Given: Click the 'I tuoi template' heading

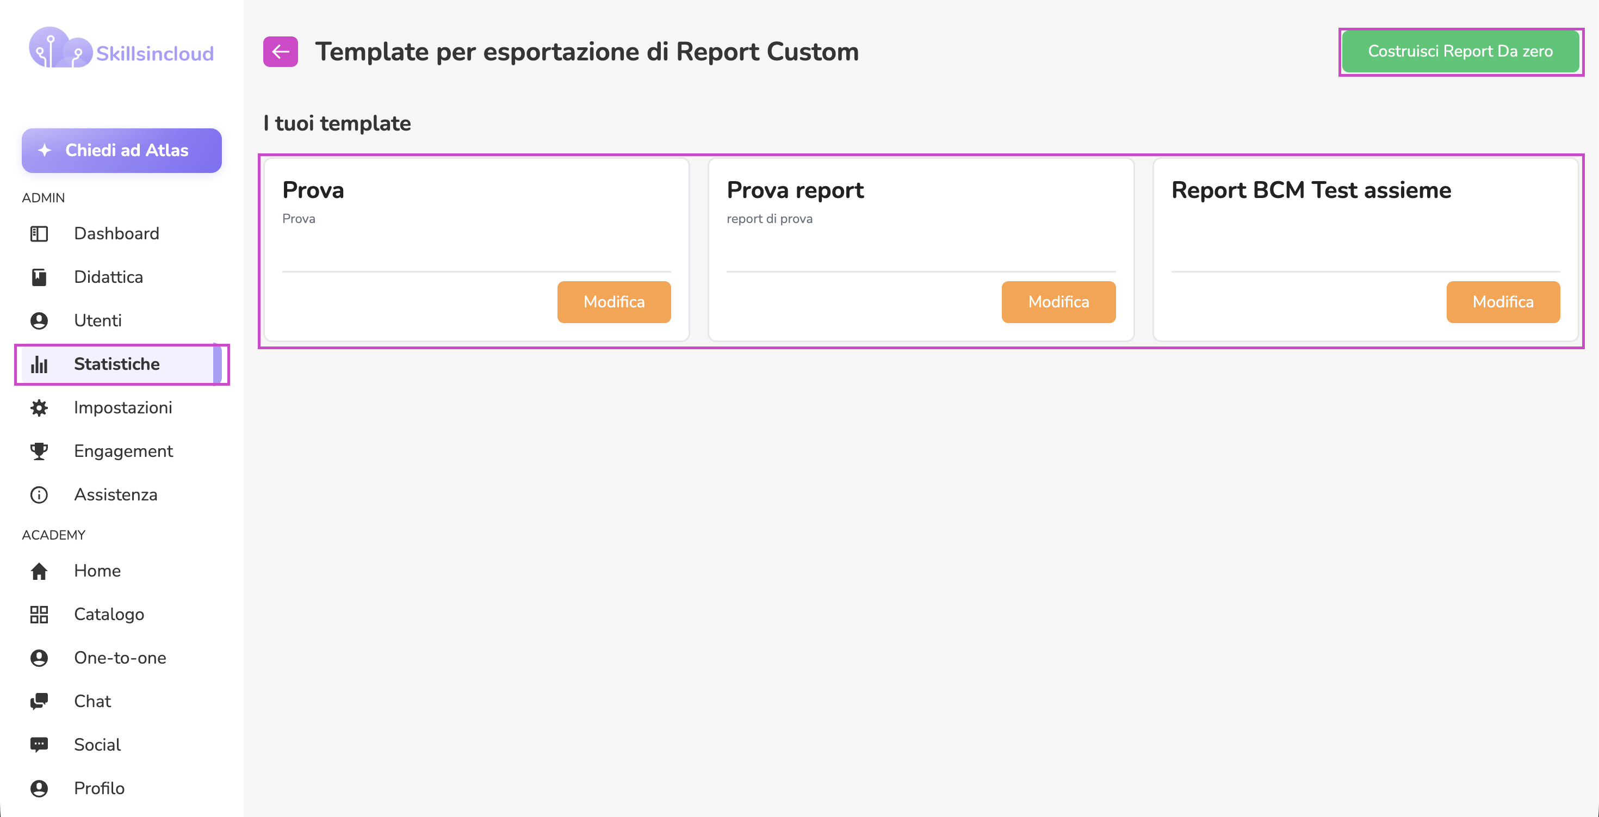Looking at the screenshot, I should 337,123.
